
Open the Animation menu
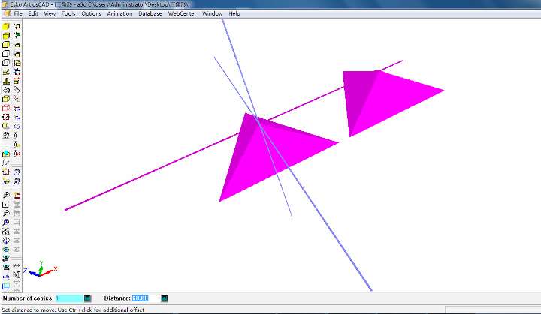coord(119,13)
